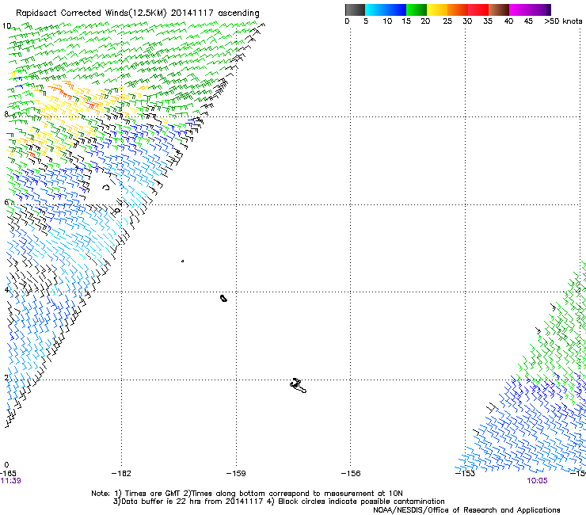
Task: Click the '20' legend label
Action: [x=425, y=21]
